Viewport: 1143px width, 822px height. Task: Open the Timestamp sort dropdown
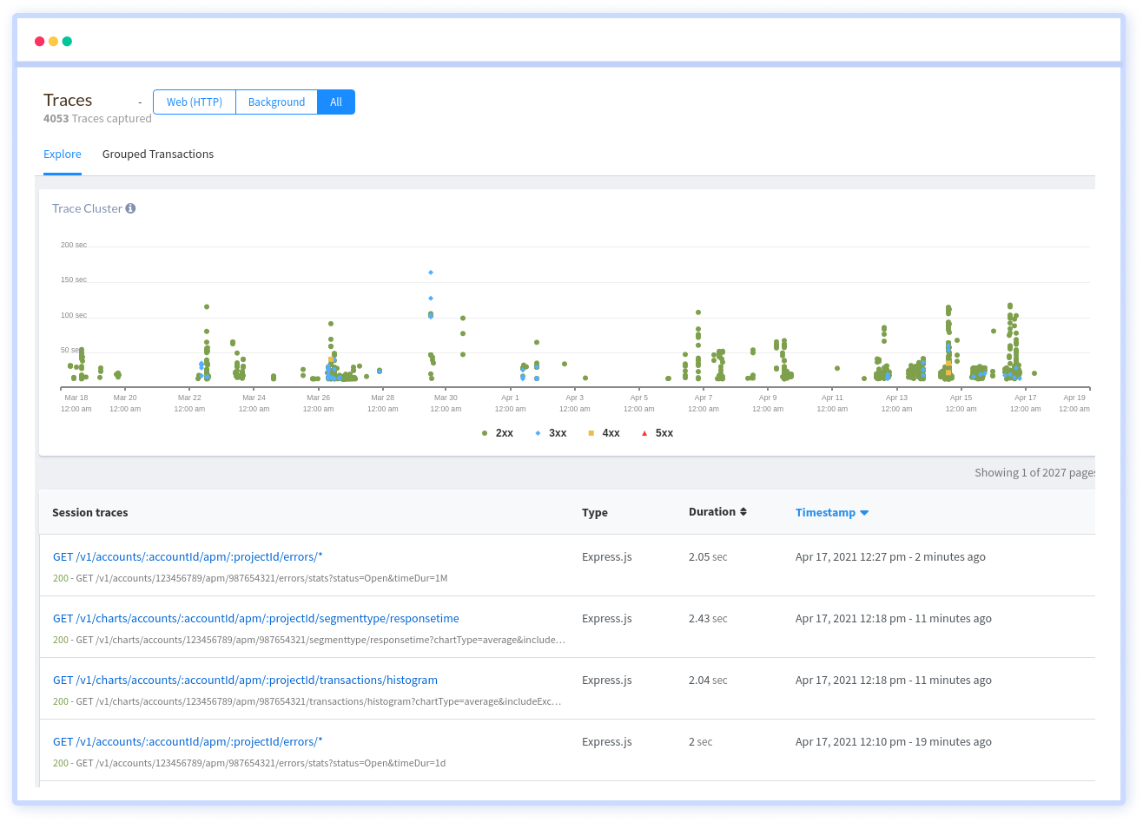tap(863, 512)
